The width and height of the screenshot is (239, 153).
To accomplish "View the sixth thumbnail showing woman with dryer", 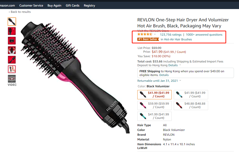I will pos(12,69).
